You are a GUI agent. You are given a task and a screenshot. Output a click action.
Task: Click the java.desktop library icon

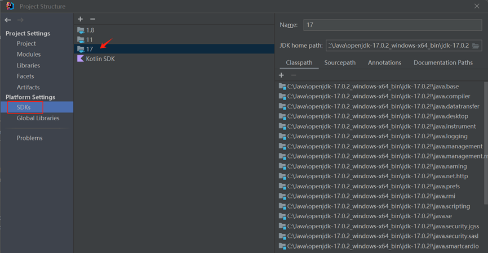(282, 116)
